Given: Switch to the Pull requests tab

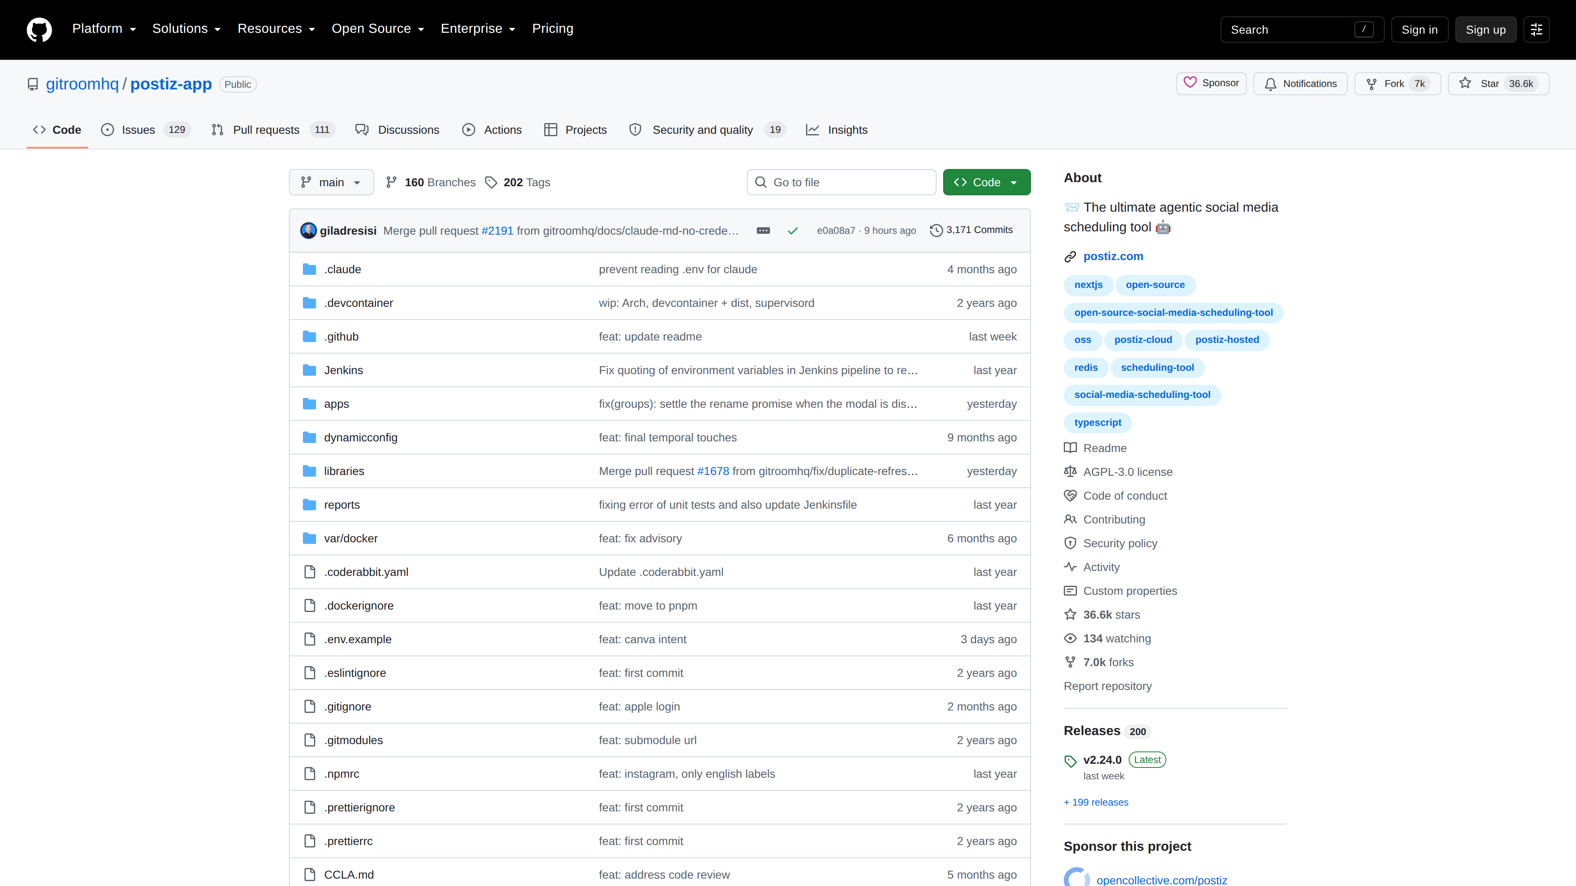Looking at the screenshot, I should tap(273, 130).
